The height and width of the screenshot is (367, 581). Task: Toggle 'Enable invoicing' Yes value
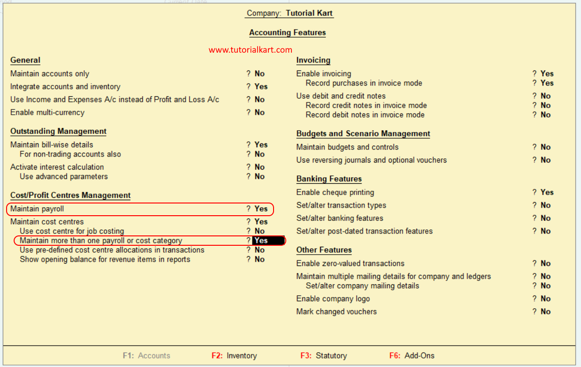point(547,74)
